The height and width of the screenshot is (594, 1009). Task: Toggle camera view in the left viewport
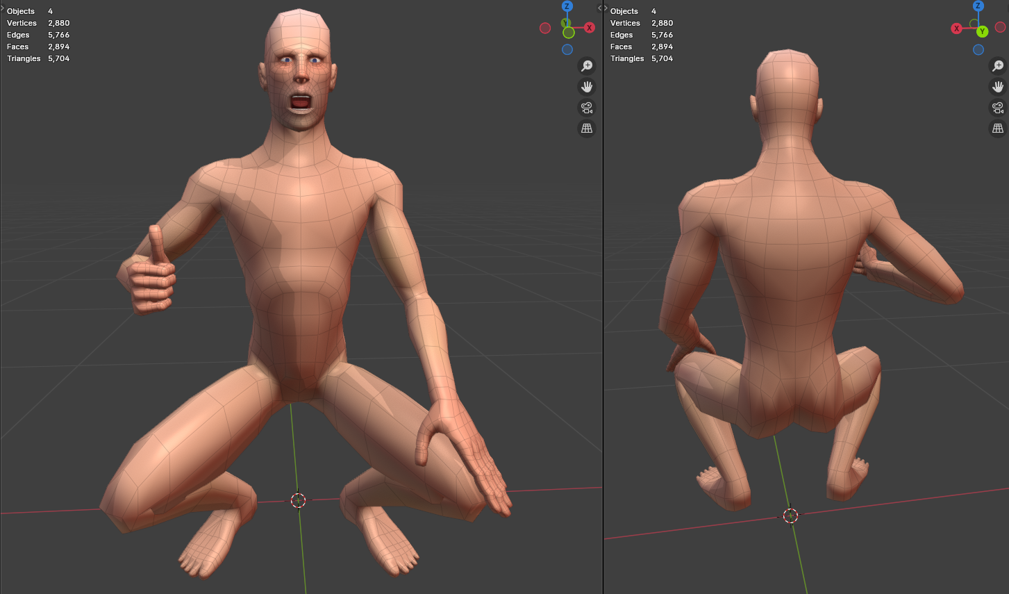[587, 108]
